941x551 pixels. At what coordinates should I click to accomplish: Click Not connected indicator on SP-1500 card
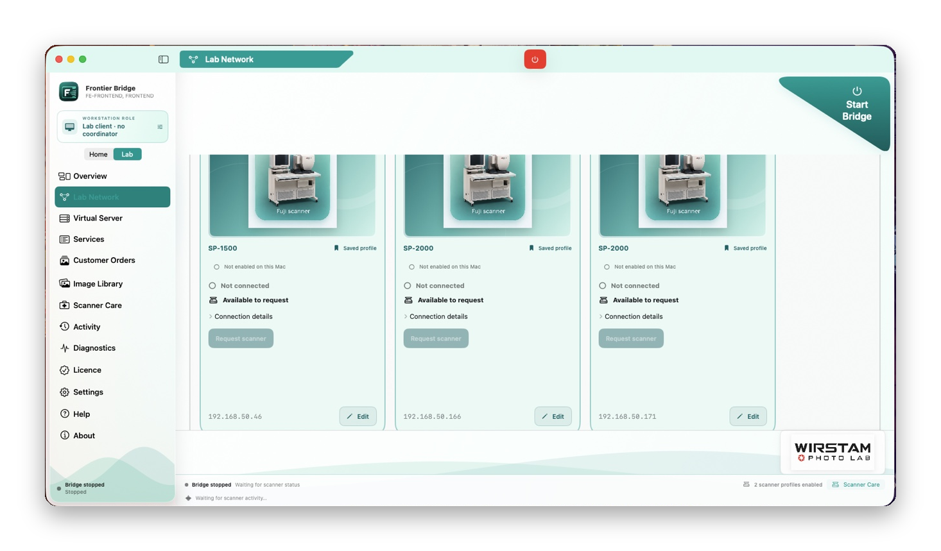coord(212,286)
